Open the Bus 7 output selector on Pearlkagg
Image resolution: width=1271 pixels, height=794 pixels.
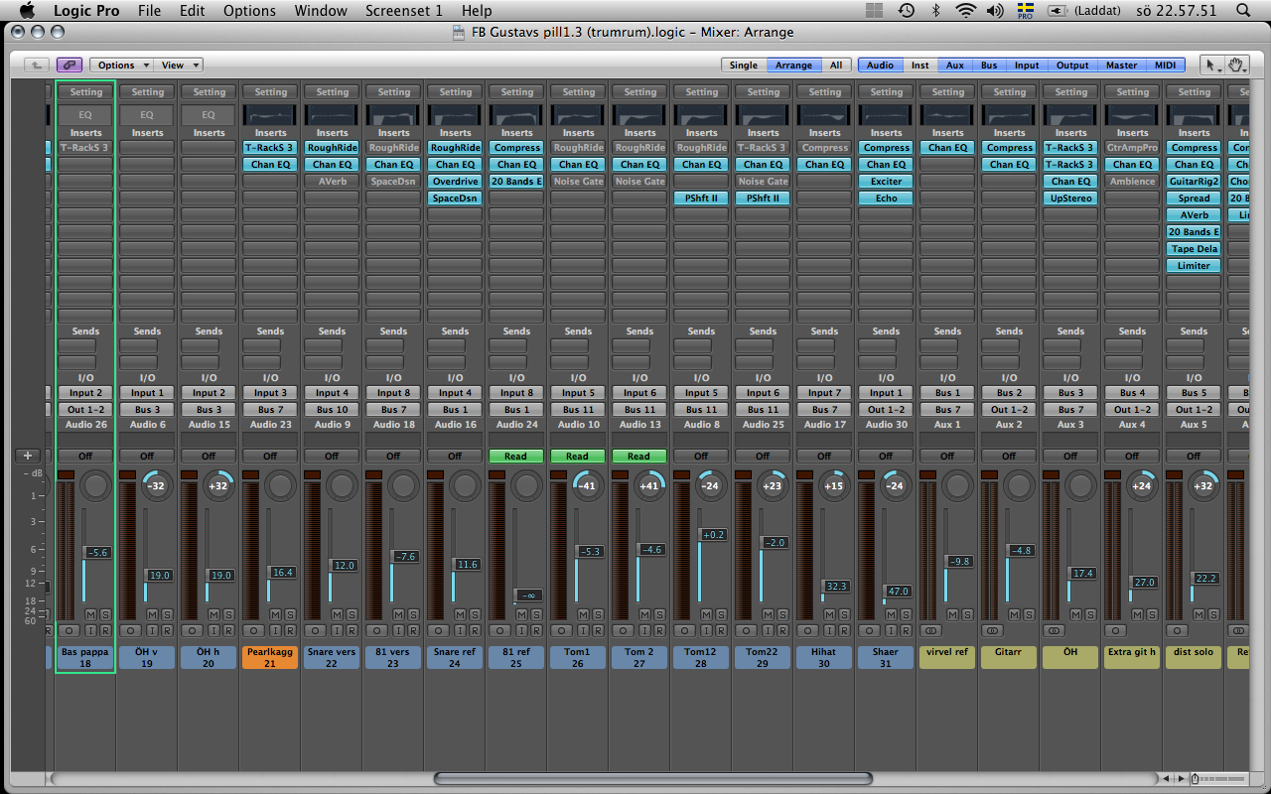coord(270,409)
